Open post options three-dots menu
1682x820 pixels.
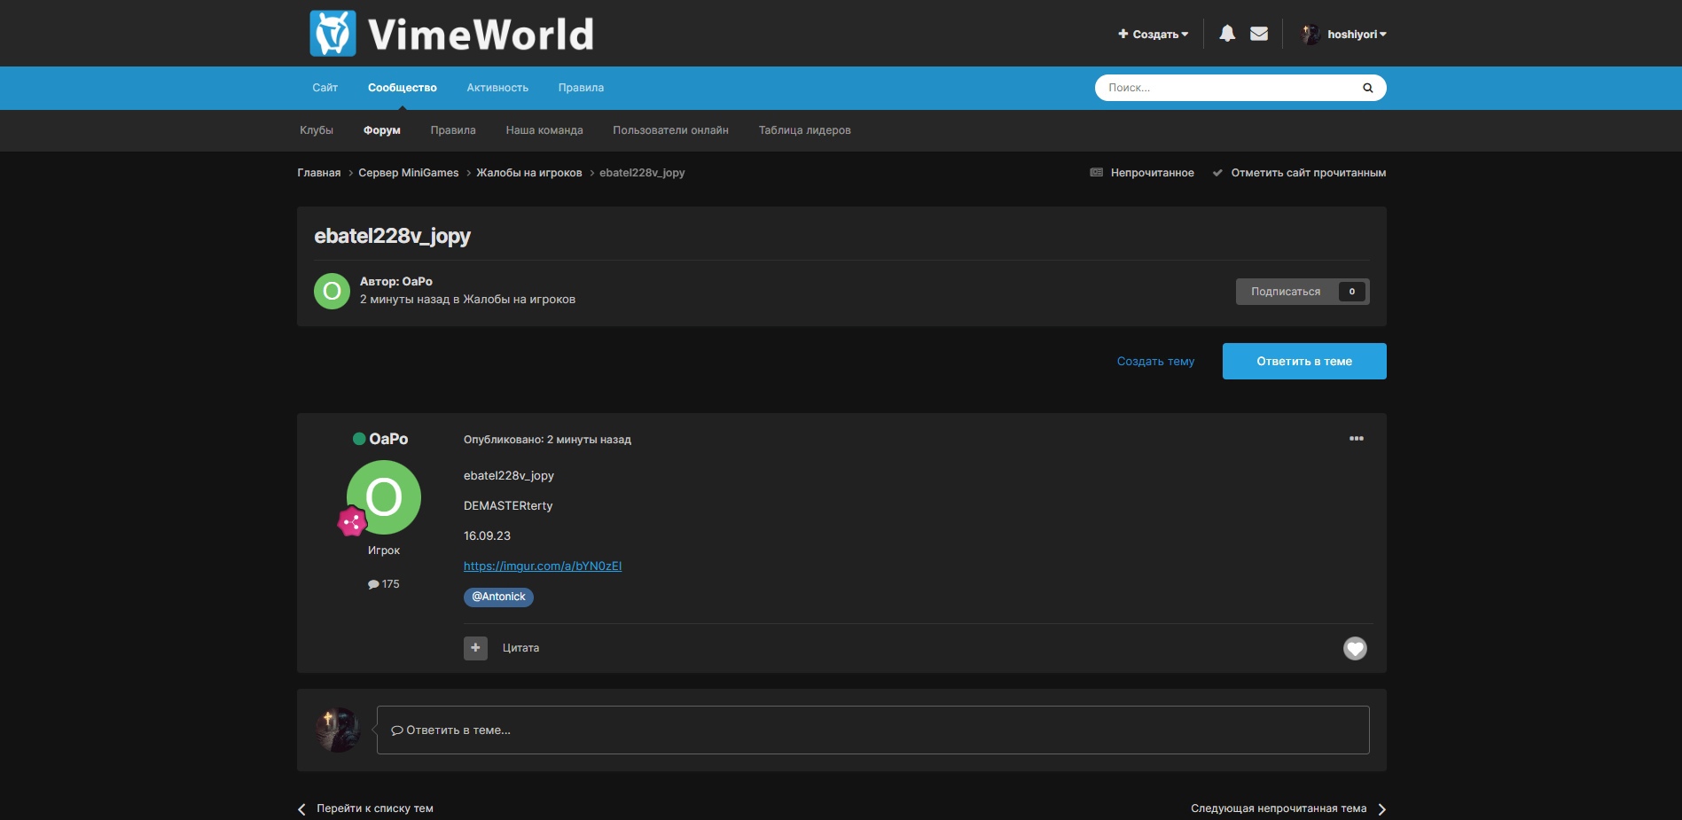point(1356,439)
